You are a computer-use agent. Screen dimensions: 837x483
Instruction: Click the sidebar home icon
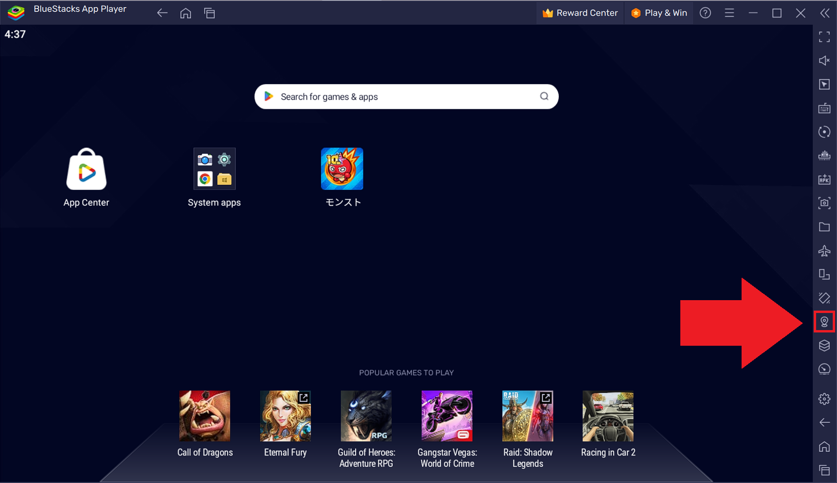[x=825, y=446]
